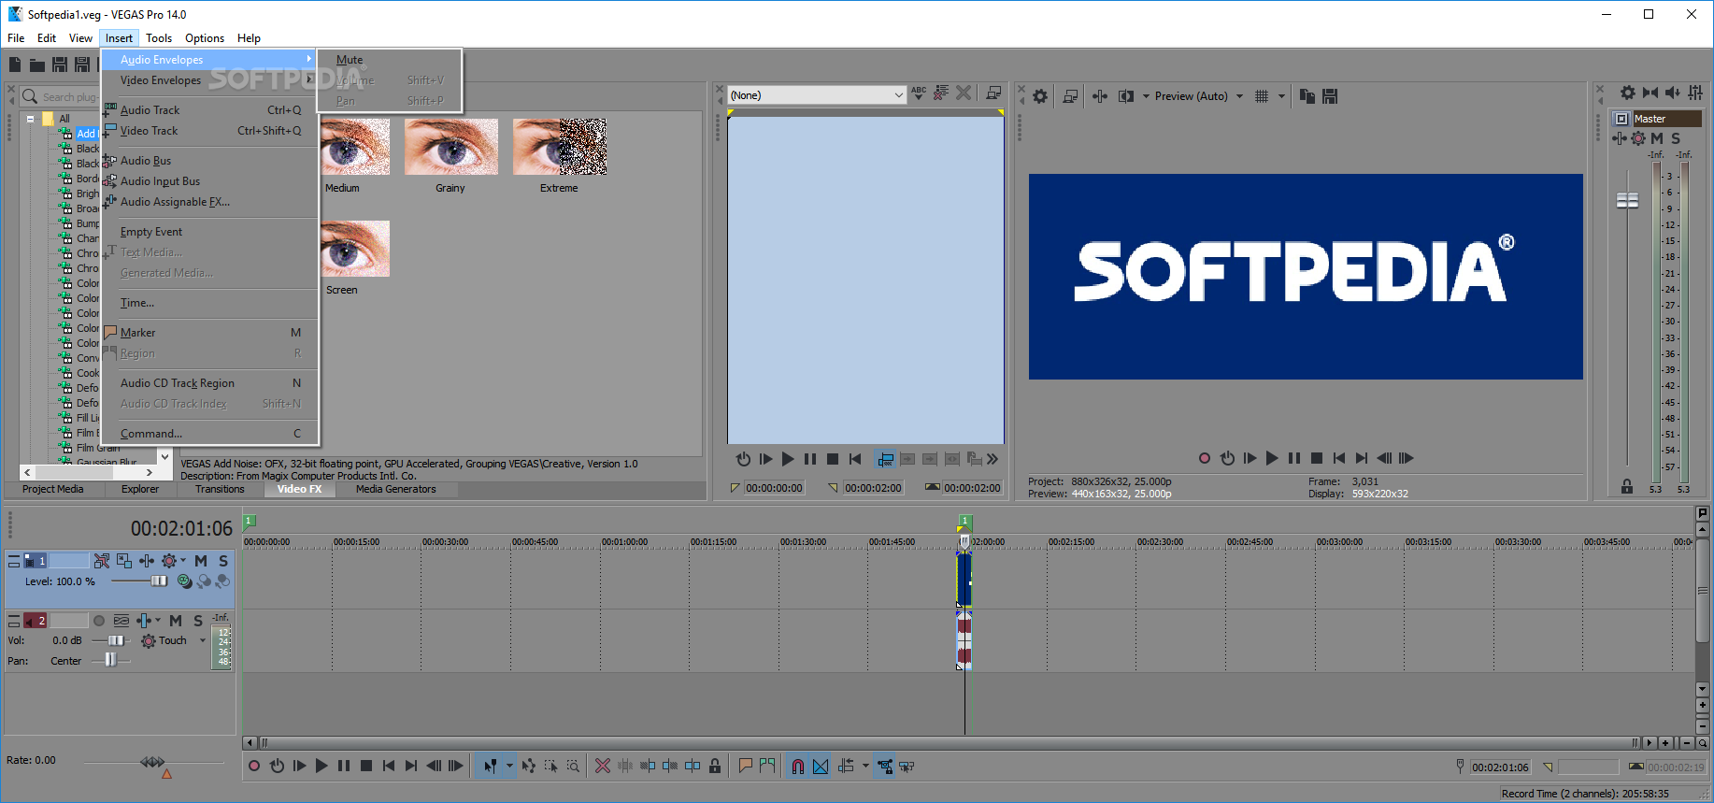Click the padlock Lock icon in timeline toolbar
The width and height of the screenshot is (1714, 803).
click(x=715, y=767)
